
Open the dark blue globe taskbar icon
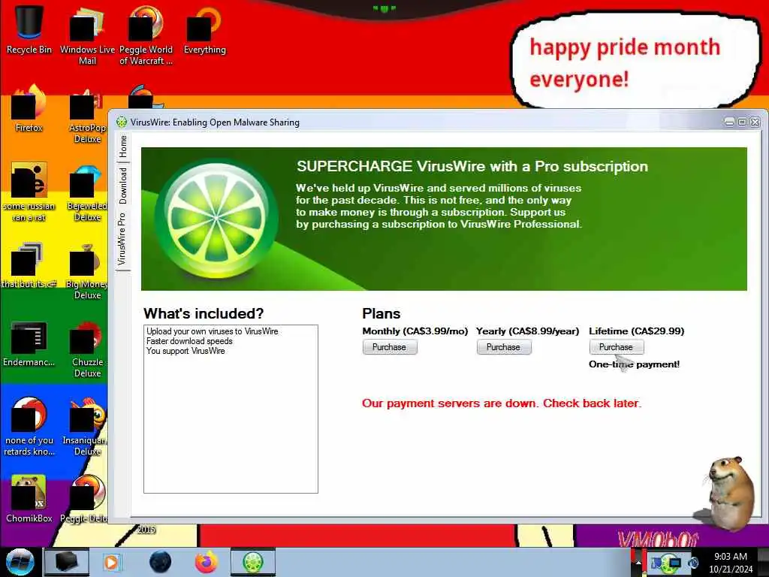click(161, 562)
